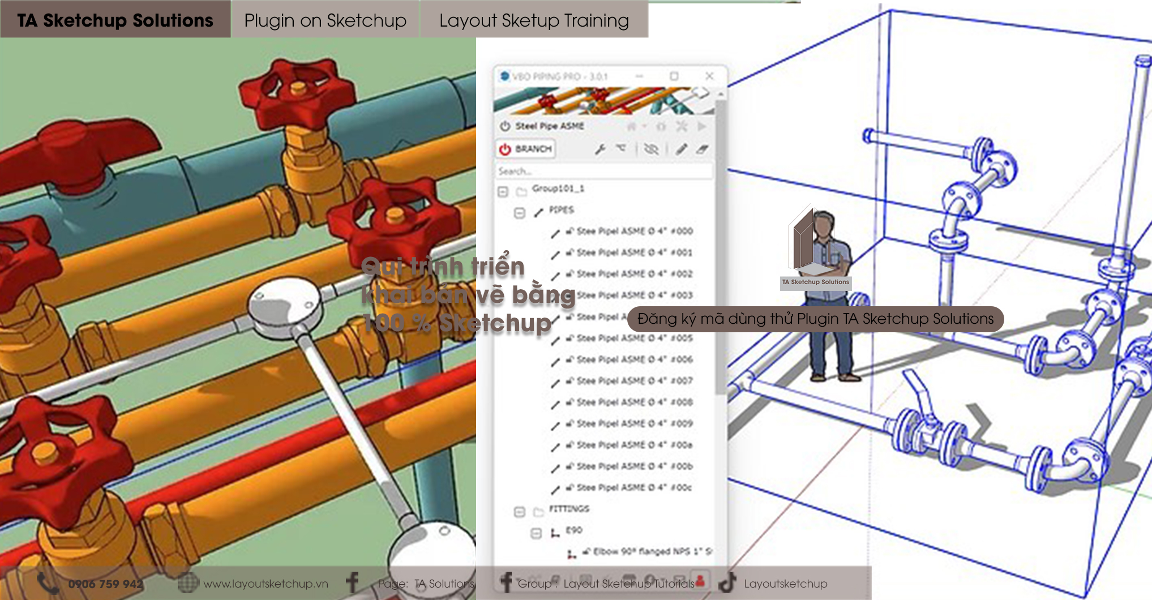Viewport: 1152px width, 600px height.
Task: Open the Layoutsketchup TikTok link
Action: click(x=786, y=584)
